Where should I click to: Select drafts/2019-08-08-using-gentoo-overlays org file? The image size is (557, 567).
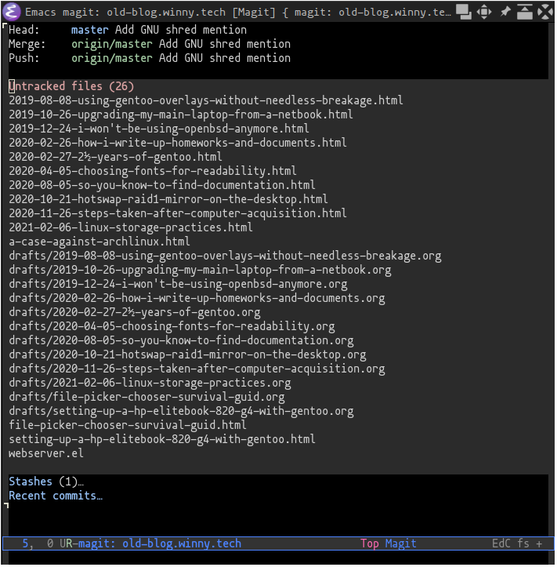(225, 256)
